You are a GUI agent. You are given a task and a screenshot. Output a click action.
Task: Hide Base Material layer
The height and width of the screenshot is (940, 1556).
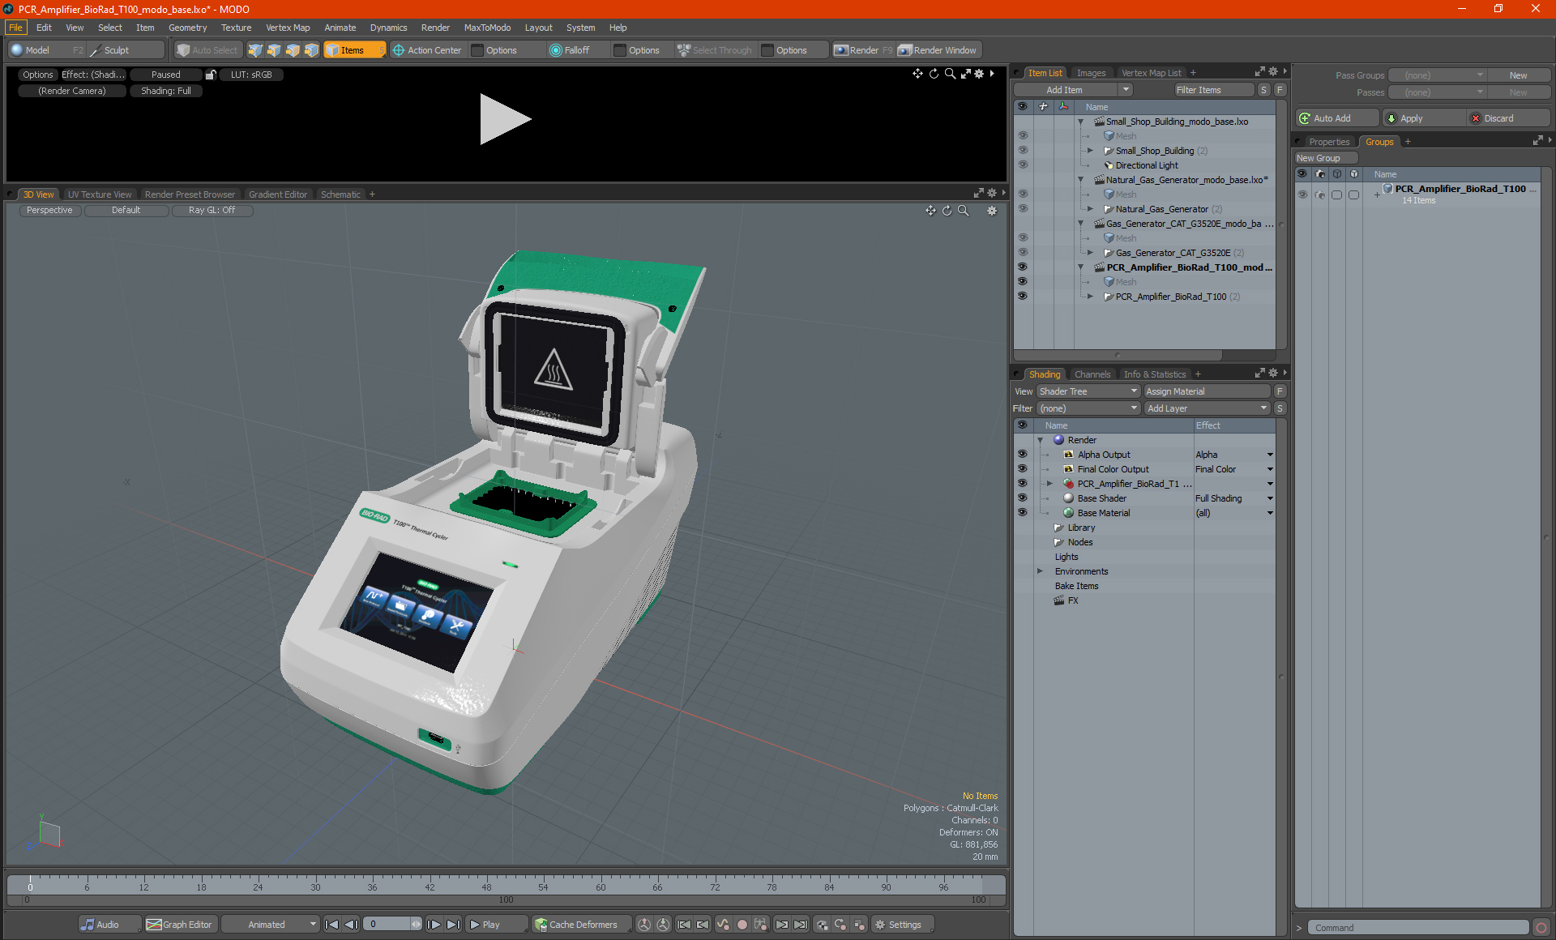(1022, 513)
